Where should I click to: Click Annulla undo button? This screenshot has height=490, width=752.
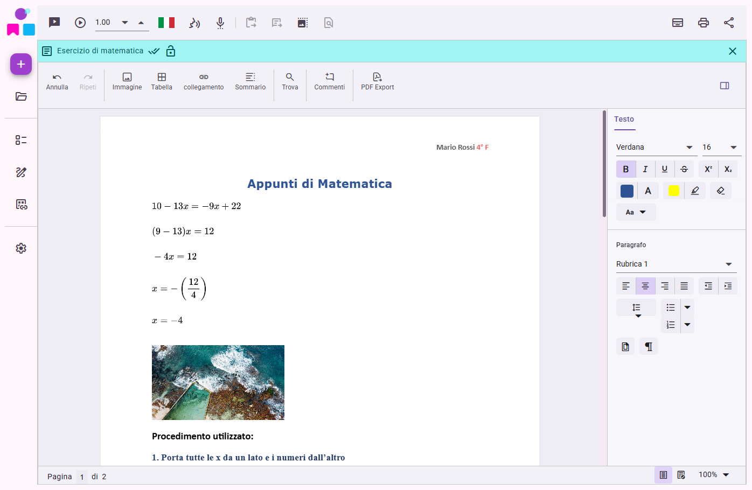[x=57, y=82]
